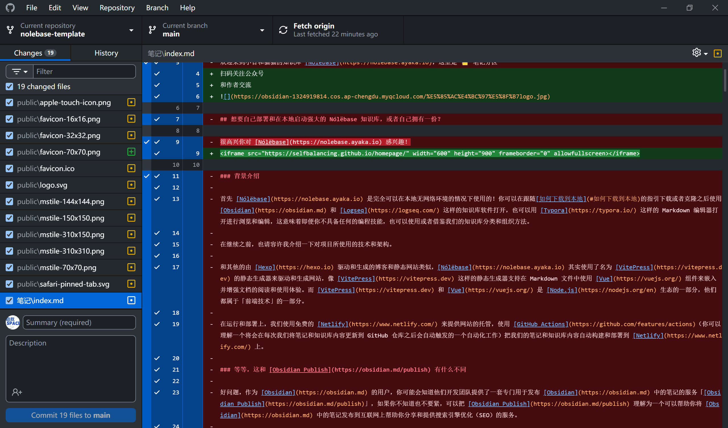
Task: Open dropdown arrow next to gear
Action: point(706,54)
